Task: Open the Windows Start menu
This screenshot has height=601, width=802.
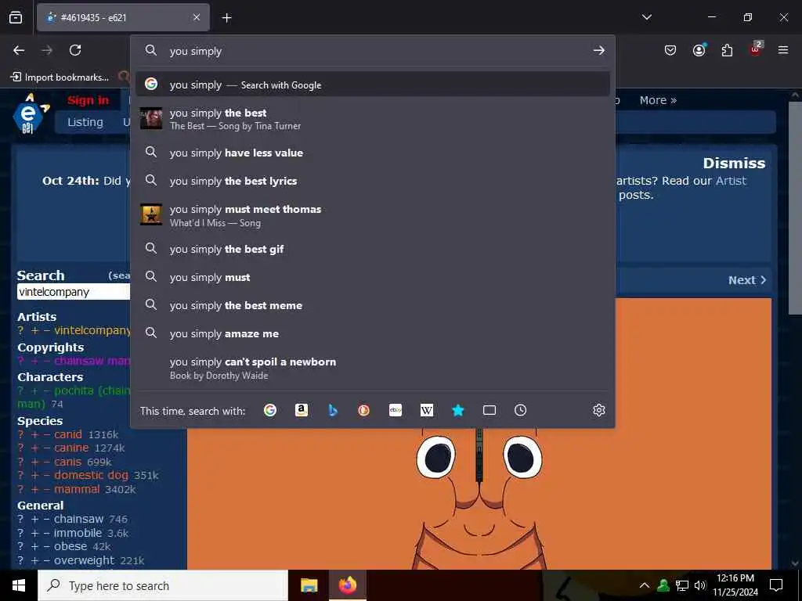Action: 19,585
